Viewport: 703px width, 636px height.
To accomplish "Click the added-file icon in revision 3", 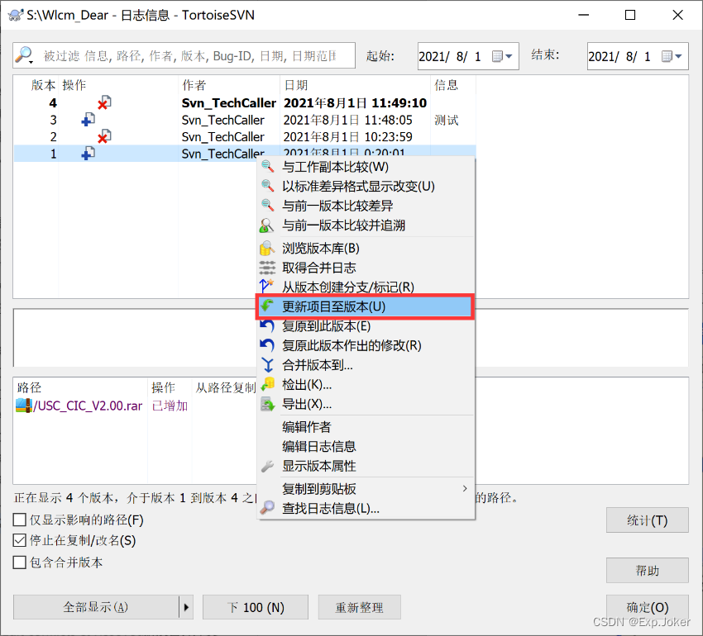I will (x=88, y=120).
